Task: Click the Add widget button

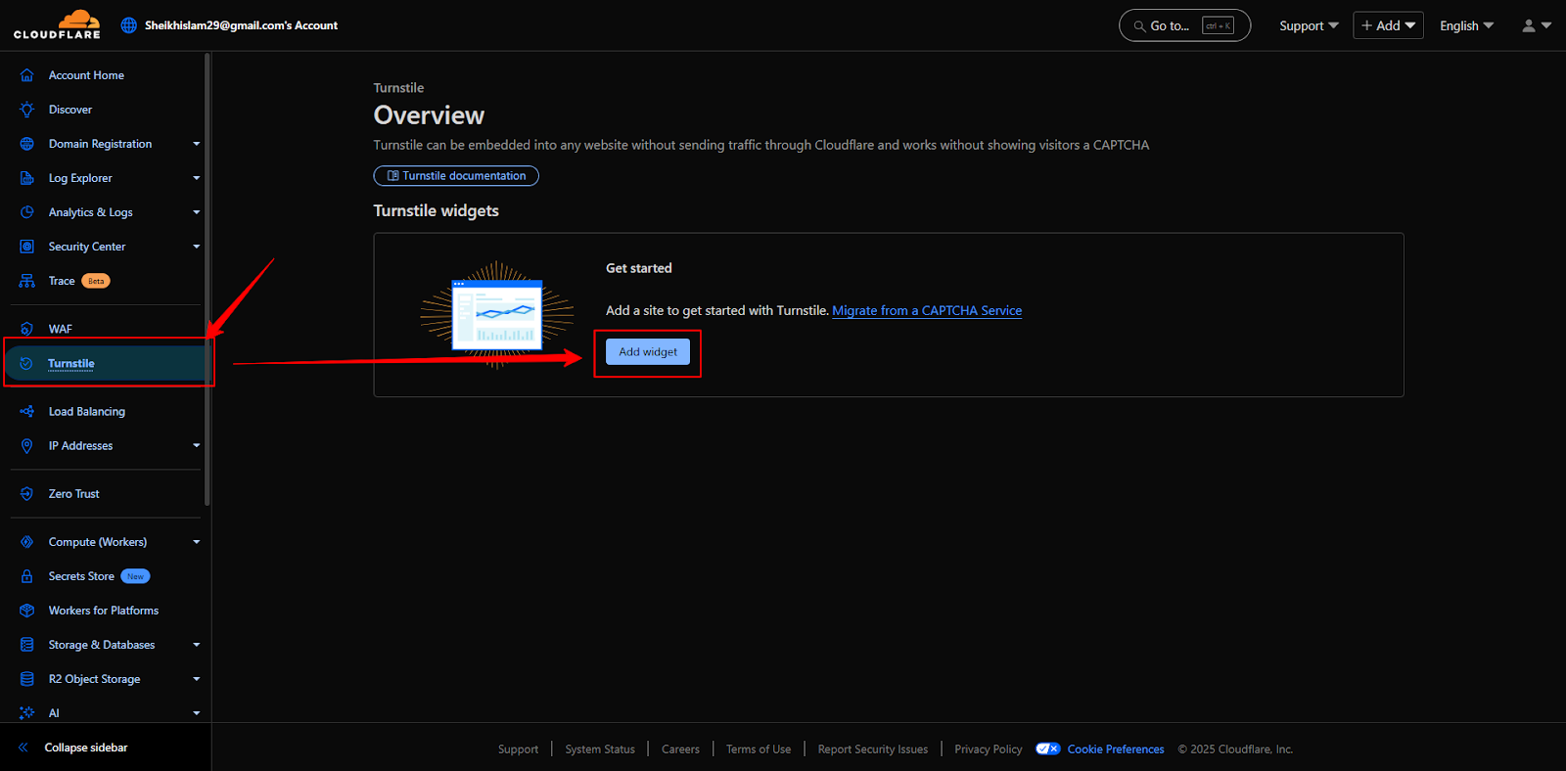Action: coord(648,351)
